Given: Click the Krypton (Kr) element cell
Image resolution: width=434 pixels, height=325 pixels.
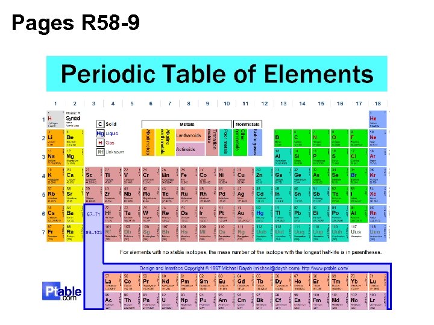Looking at the screenshot, I should click(x=377, y=176).
